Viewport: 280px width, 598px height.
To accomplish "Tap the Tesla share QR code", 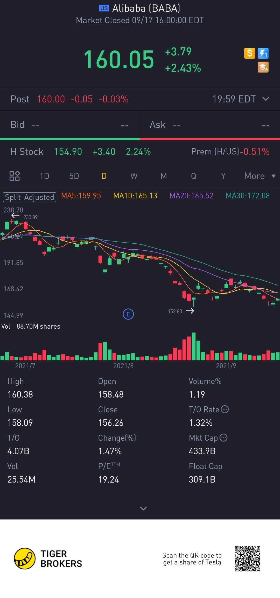I will (248, 559).
